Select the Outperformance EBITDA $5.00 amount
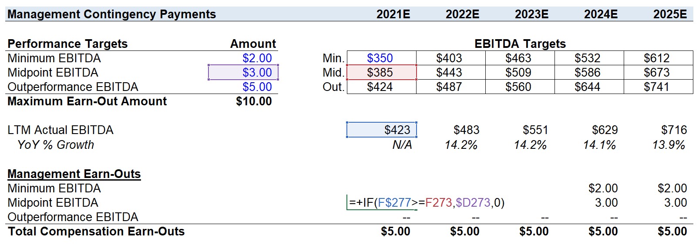699x245 pixels. [243, 87]
